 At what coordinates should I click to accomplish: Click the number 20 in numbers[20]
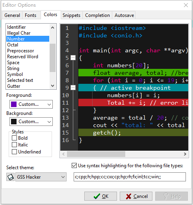click(x=139, y=65)
